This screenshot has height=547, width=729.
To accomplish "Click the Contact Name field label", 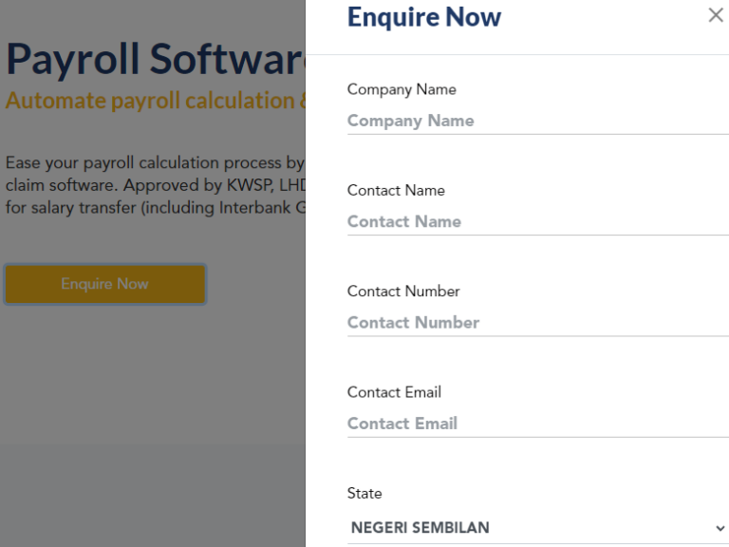I will (396, 190).
